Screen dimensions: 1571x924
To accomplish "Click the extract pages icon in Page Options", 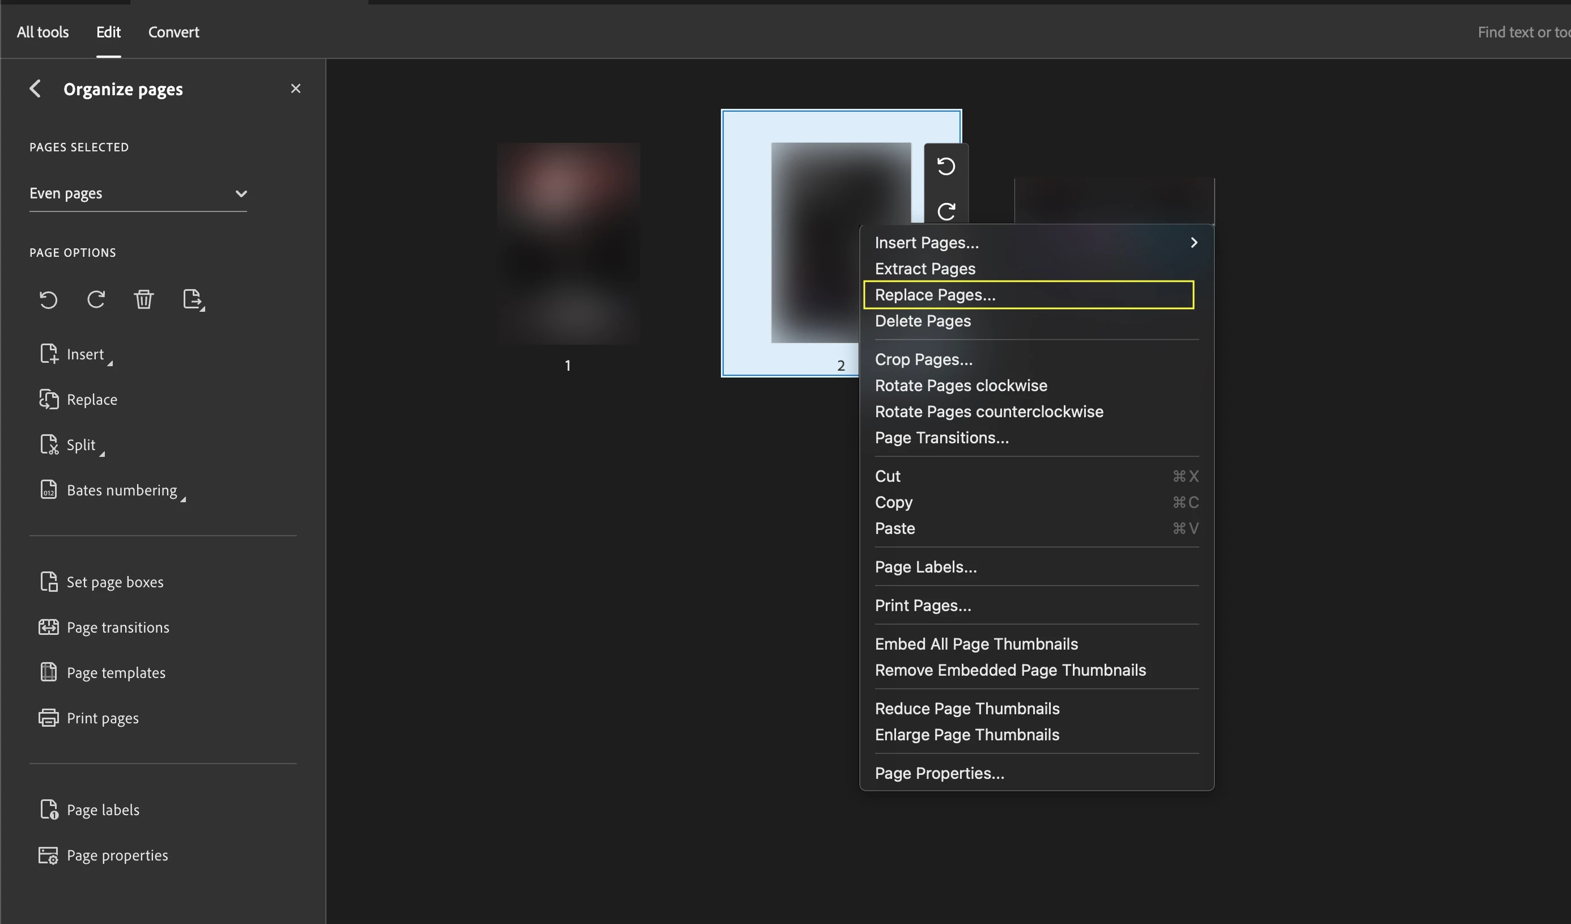I will (x=193, y=300).
